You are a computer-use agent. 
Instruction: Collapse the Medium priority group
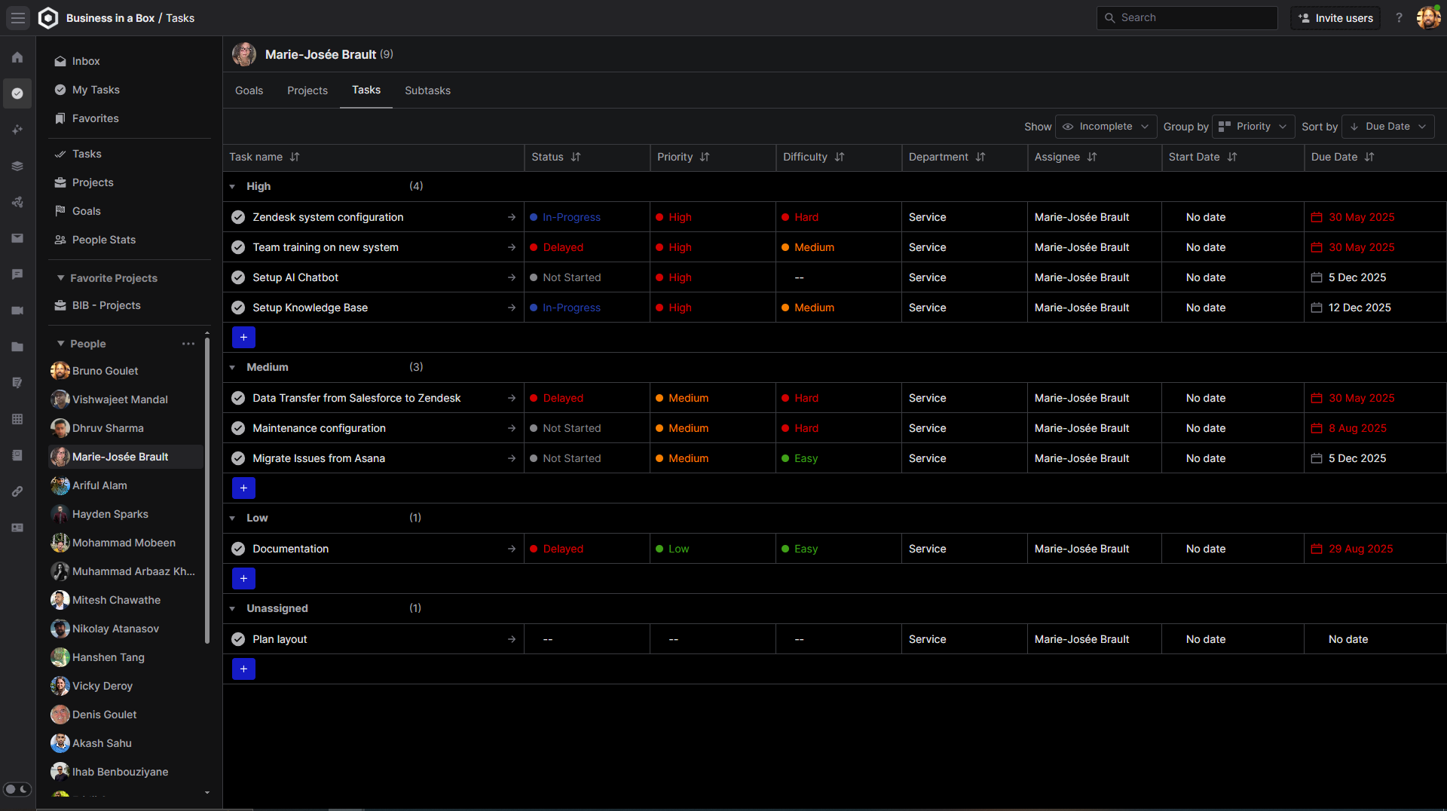click(x=232, y=368)
